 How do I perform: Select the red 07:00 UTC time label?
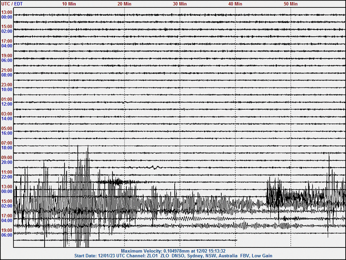coord(7,143)
